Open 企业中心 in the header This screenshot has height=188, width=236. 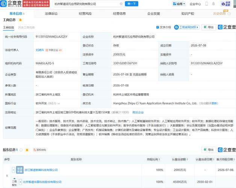tap(195, 4)
